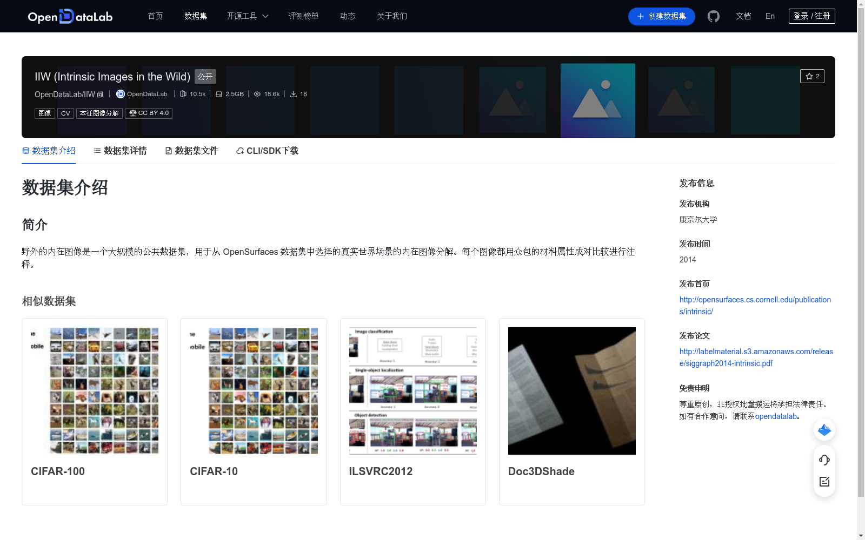The image size is (865, 540).
Task: Switch to the 数据集文件 tab
Action: tap(191, 151)
